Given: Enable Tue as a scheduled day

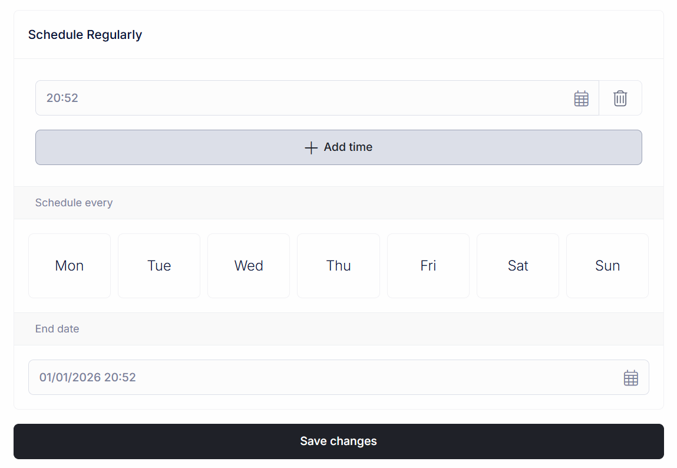Looking at the screenshot, I should [159, 266].
